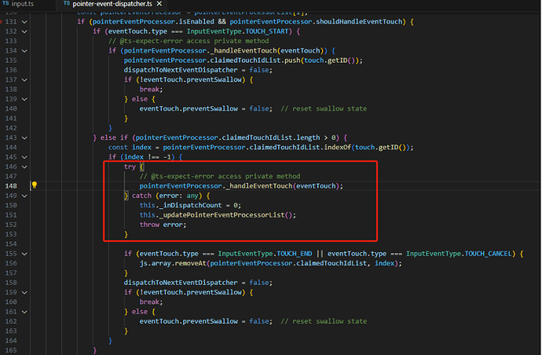The height and width of the screenshot is (355, 542).
Task: Click 'shouldHandleEventTouch' on line 131
Action: tap(360, 21)
